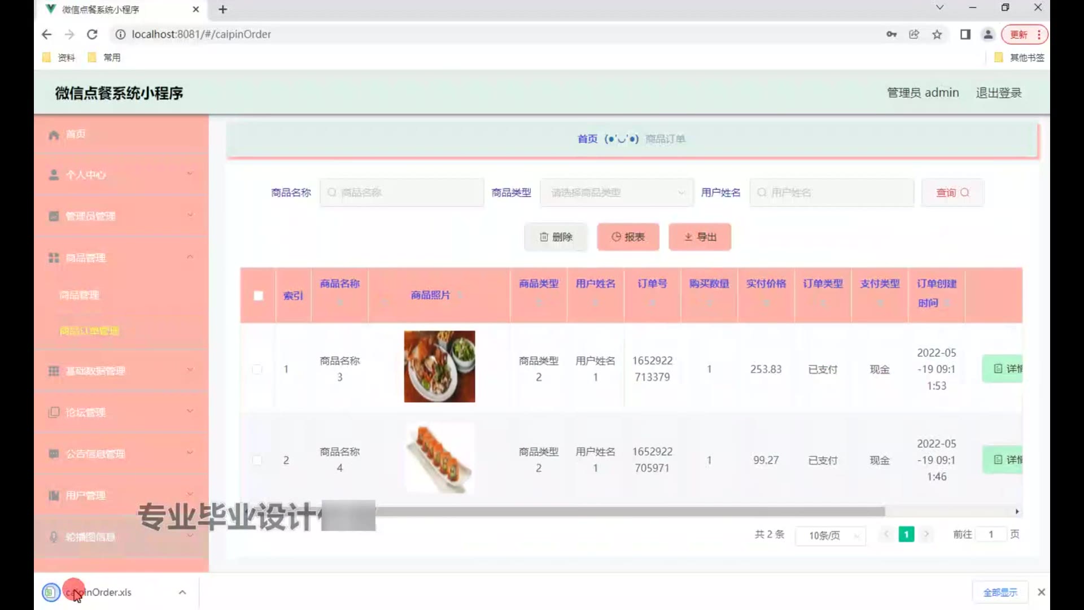This screenshot has height=610, width=1084.
Task: Open download options chevron for caipinOrder.xls
Action: point(182,592)
